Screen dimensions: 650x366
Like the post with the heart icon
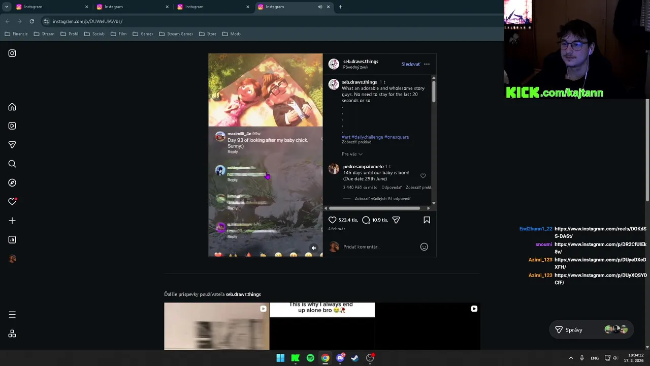point(332,220)
